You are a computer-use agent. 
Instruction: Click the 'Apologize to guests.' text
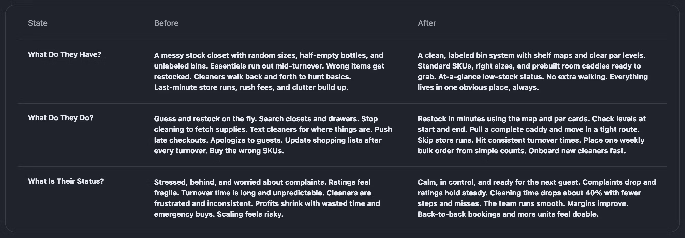[x=246, y=140]
